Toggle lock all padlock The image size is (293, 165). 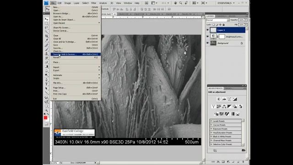[x=223, y=24]
